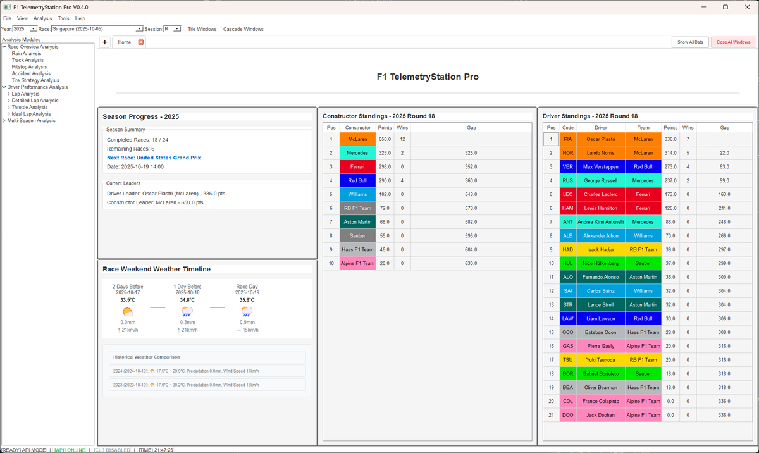Click the HAM driver code cell

pyautogui.click(x=568, y=208)
